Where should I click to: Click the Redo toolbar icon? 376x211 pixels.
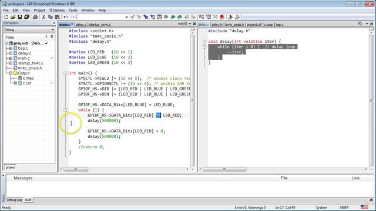point(73,17)
